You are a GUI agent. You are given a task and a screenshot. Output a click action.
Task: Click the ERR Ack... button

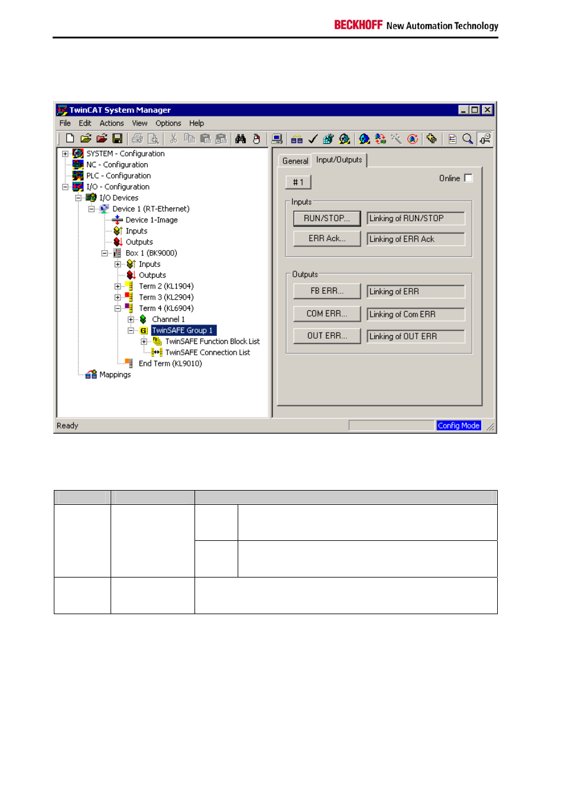tap(327, 238)
